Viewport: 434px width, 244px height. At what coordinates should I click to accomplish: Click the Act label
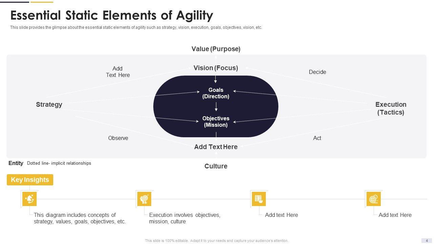(x=317, y=138)
